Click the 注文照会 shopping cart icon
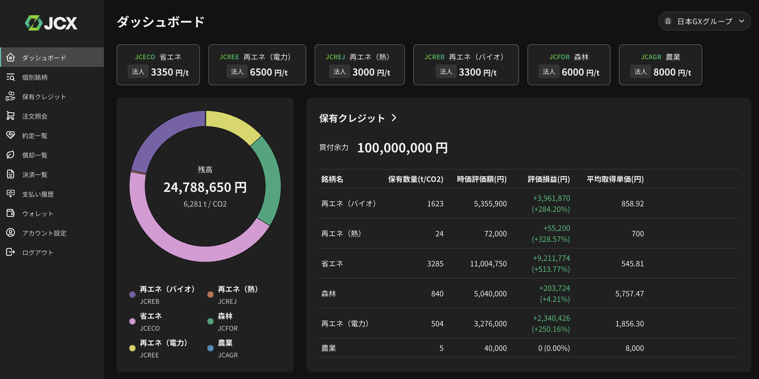This screenshot has height=379, width=759. (x=11, y=116)
